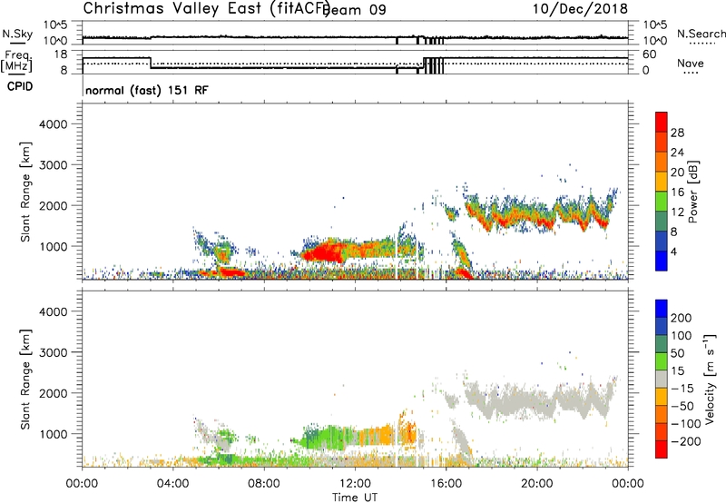
Task: Click the Power [dB] colorbar red segment
Action: click(x=662, y=123)
